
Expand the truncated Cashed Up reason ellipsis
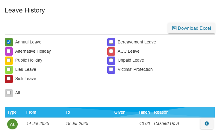(182, 124)
